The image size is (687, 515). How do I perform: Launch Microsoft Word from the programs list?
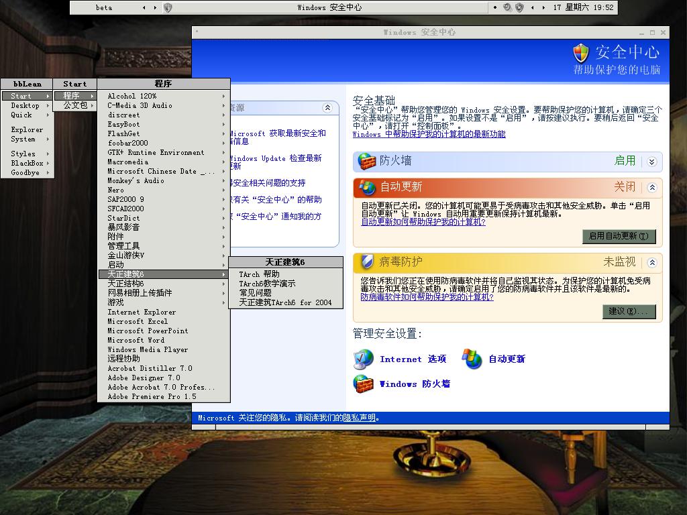tap(164, 340)
